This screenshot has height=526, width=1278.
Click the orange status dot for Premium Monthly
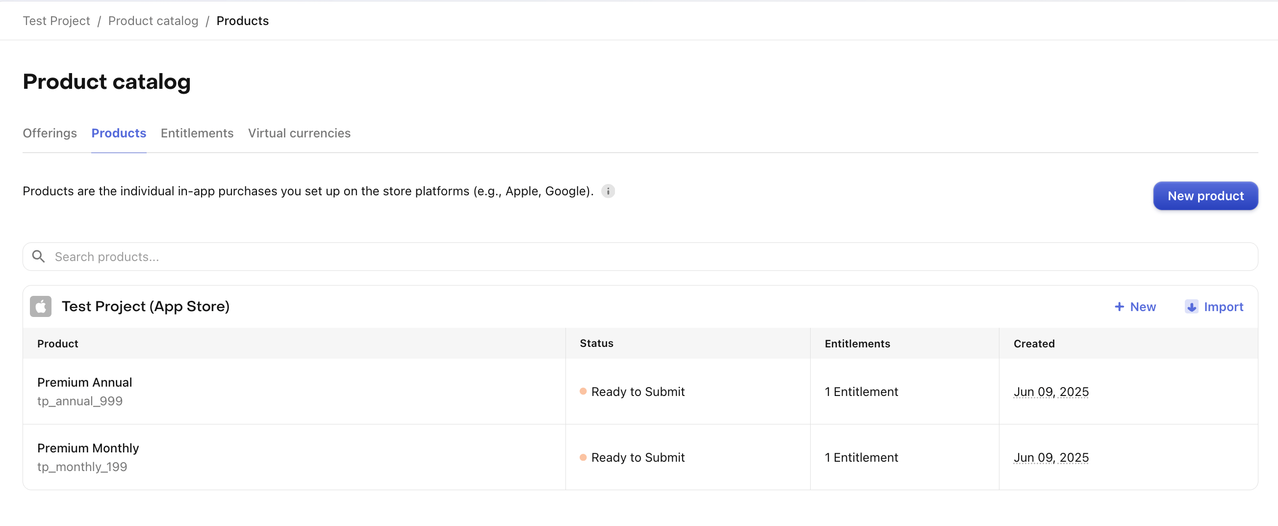point(583,457)
